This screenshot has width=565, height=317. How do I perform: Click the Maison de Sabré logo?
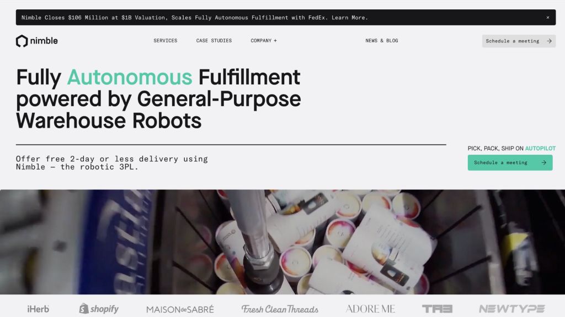pos(180,309)
